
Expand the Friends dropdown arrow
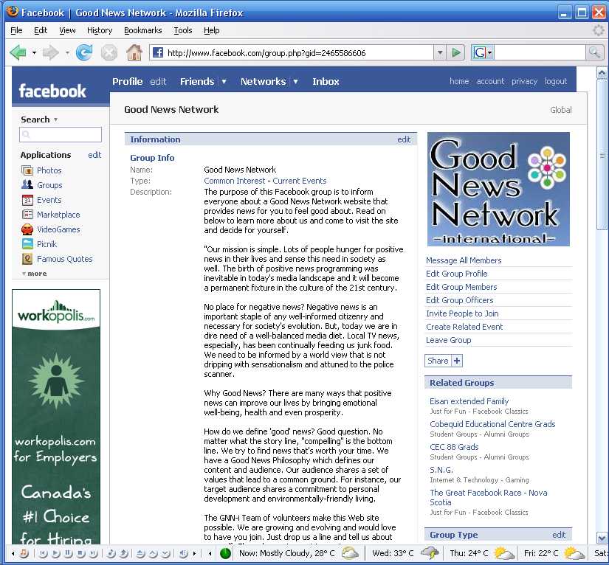point(224,81)
